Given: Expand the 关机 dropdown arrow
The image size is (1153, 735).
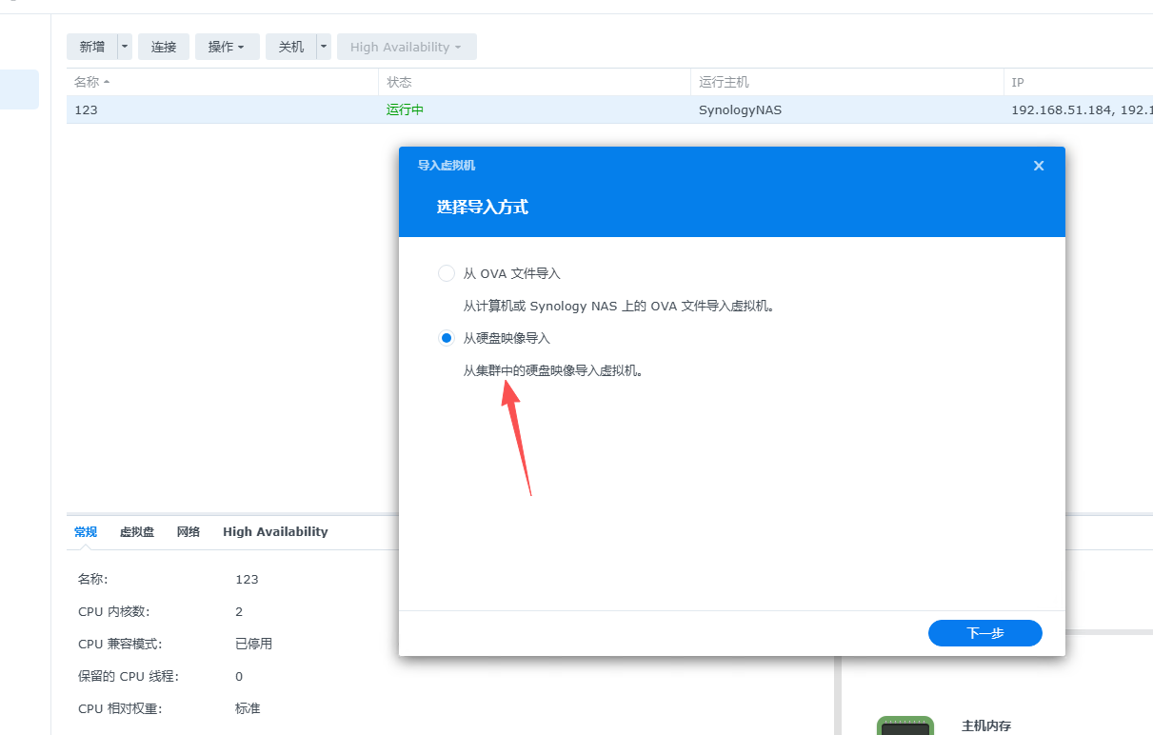Looking at the screenshot, I should 322,46.
